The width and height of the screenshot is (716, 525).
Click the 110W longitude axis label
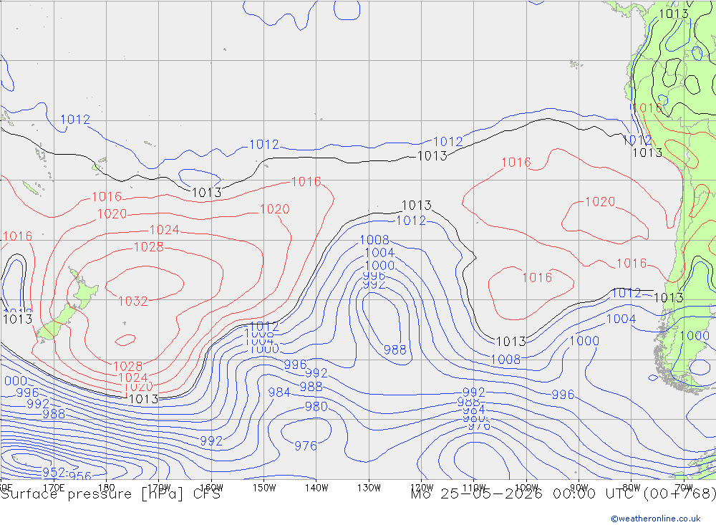point(474,488)
